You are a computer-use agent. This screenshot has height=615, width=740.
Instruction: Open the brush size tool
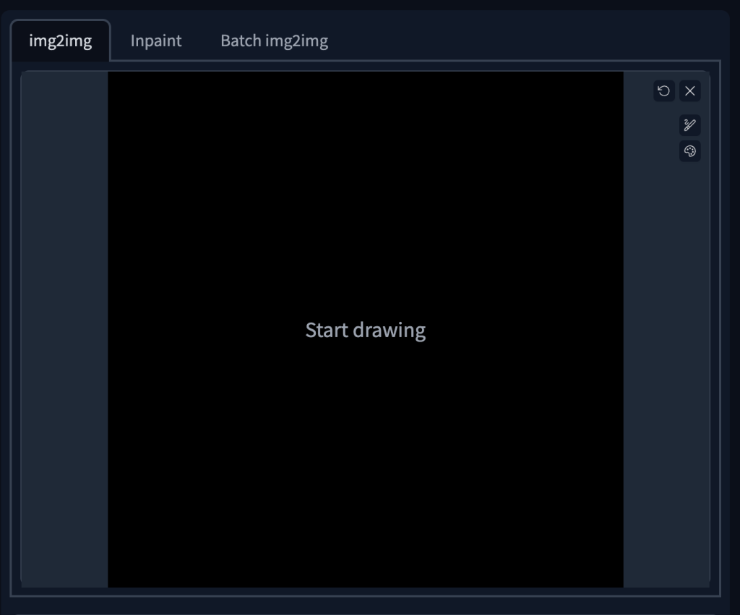pos(690,126)
